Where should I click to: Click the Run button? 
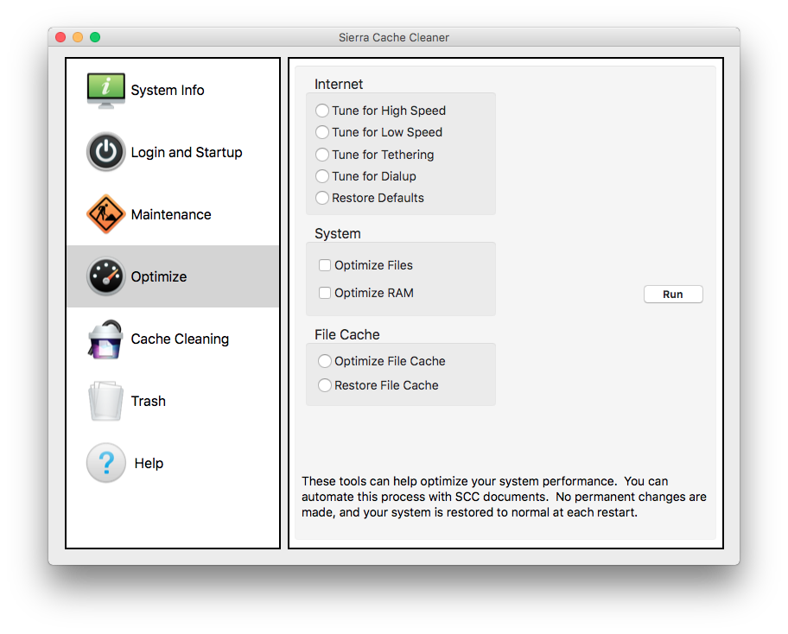tap(673, 295)
